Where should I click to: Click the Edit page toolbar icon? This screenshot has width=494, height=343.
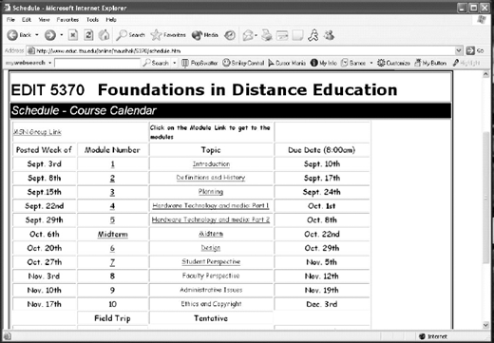[282, 35]
